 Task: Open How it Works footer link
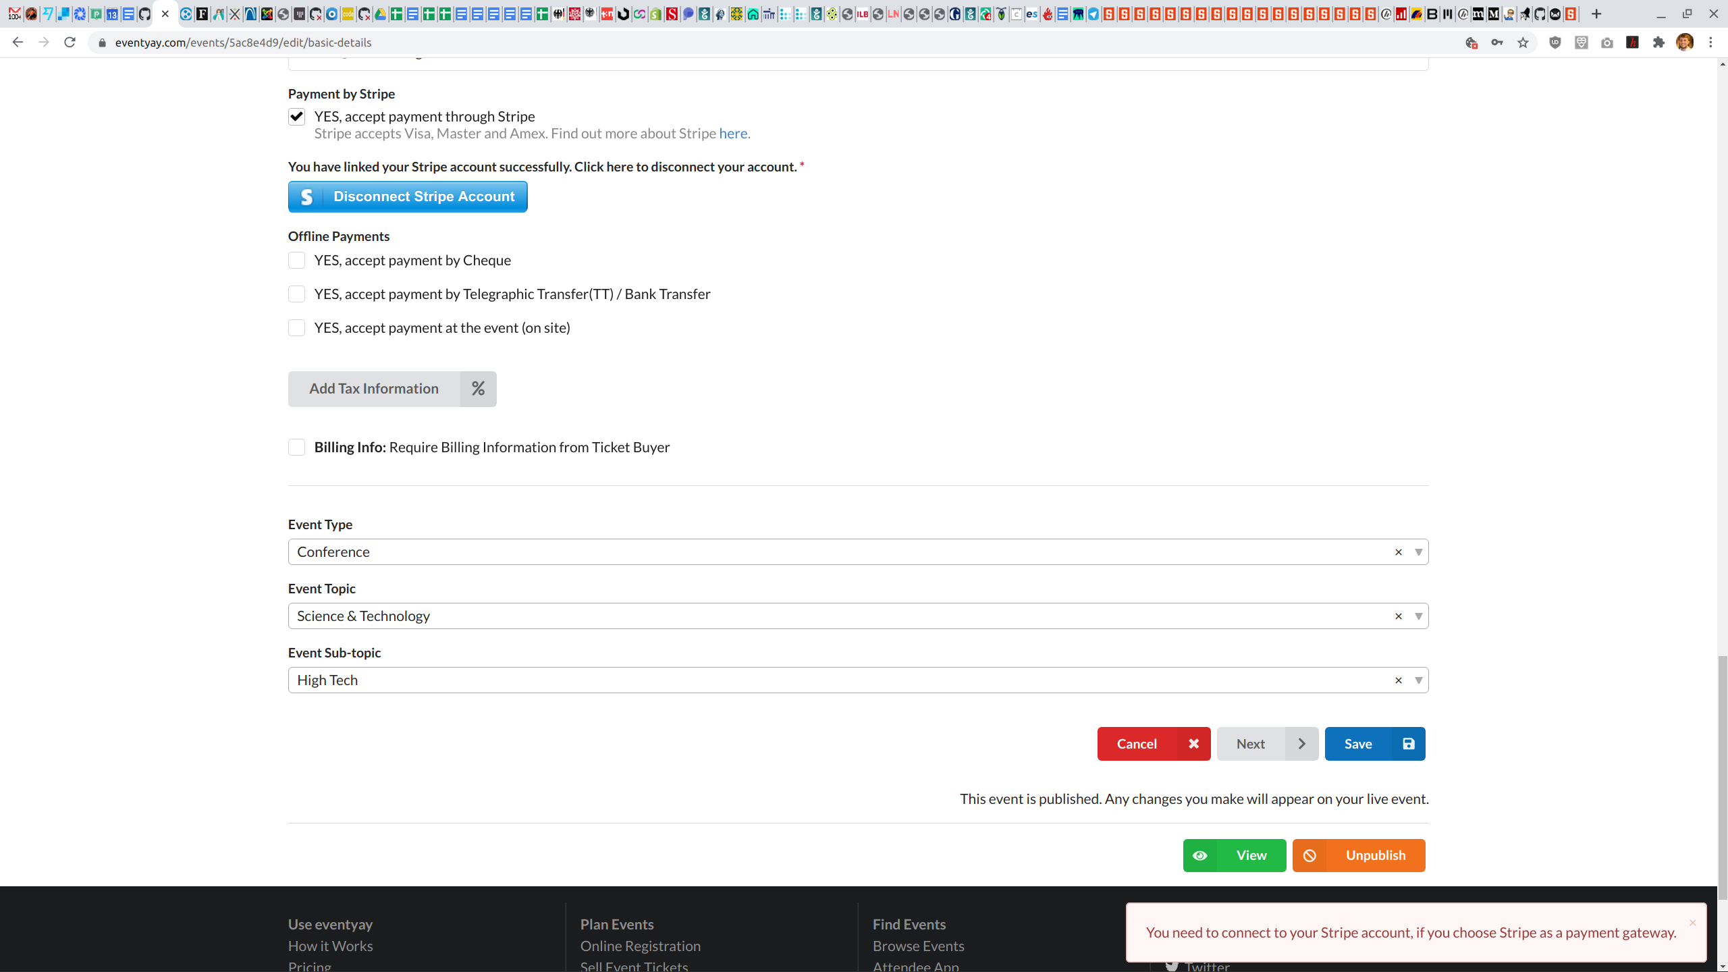(x=330, y=946)
